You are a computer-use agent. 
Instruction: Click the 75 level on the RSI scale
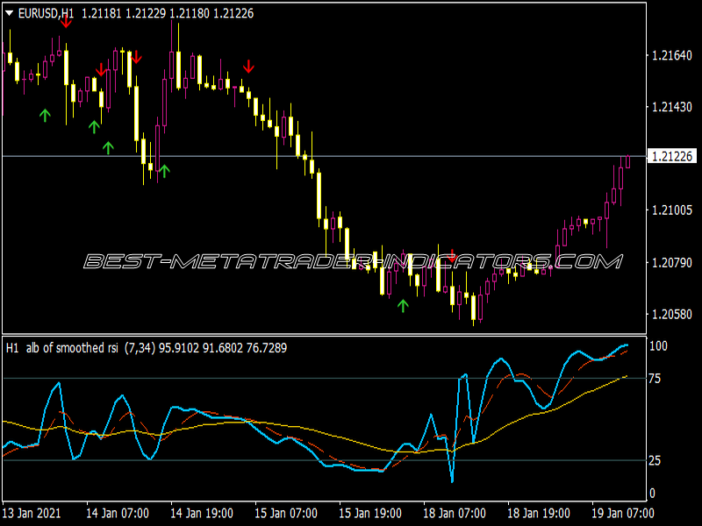pos(655,379)
